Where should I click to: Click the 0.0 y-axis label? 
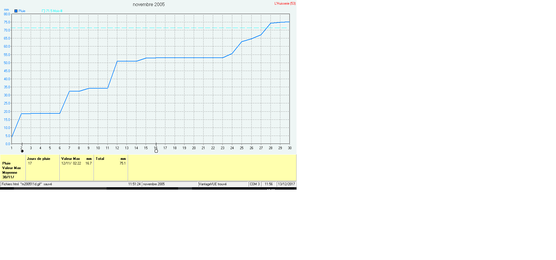click(8, 144)
